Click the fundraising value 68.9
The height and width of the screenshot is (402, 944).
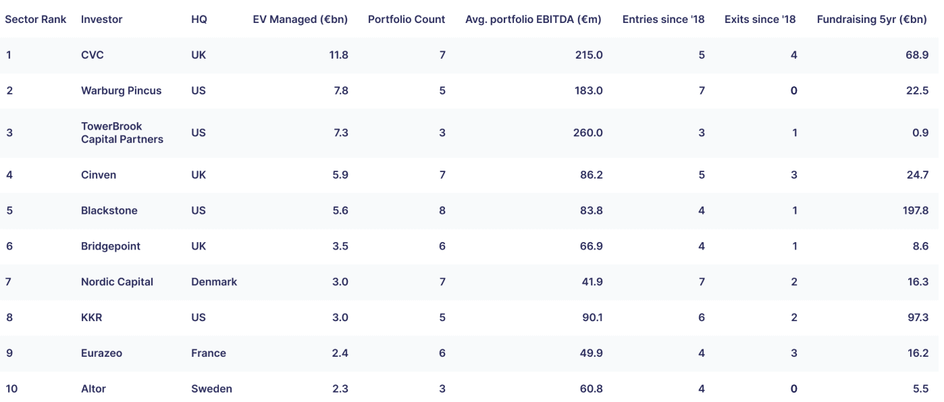pyautogui.click(x=918, y=55)
